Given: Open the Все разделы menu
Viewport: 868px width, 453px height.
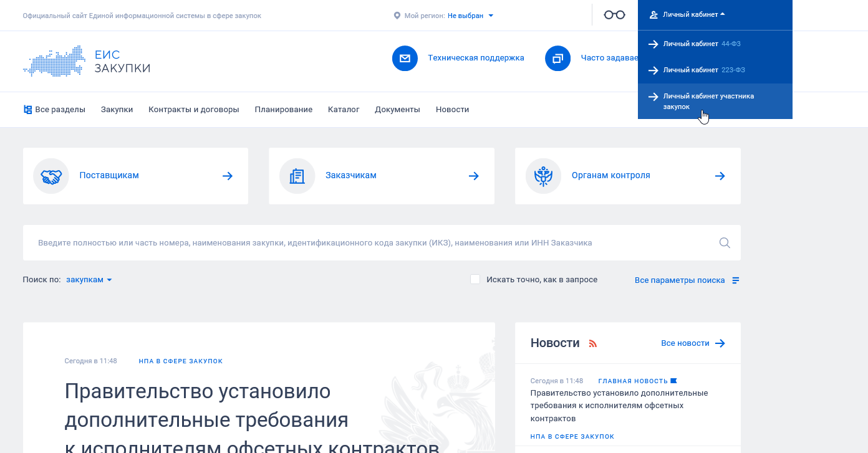Looking at the screenshot, I should click(54, 110).
